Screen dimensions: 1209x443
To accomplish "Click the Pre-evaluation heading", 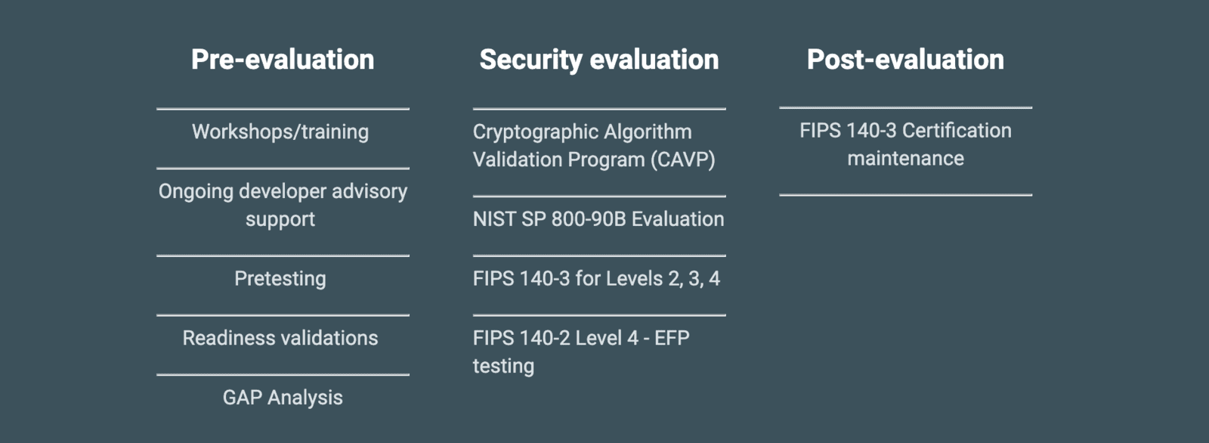I will point(283,60).
